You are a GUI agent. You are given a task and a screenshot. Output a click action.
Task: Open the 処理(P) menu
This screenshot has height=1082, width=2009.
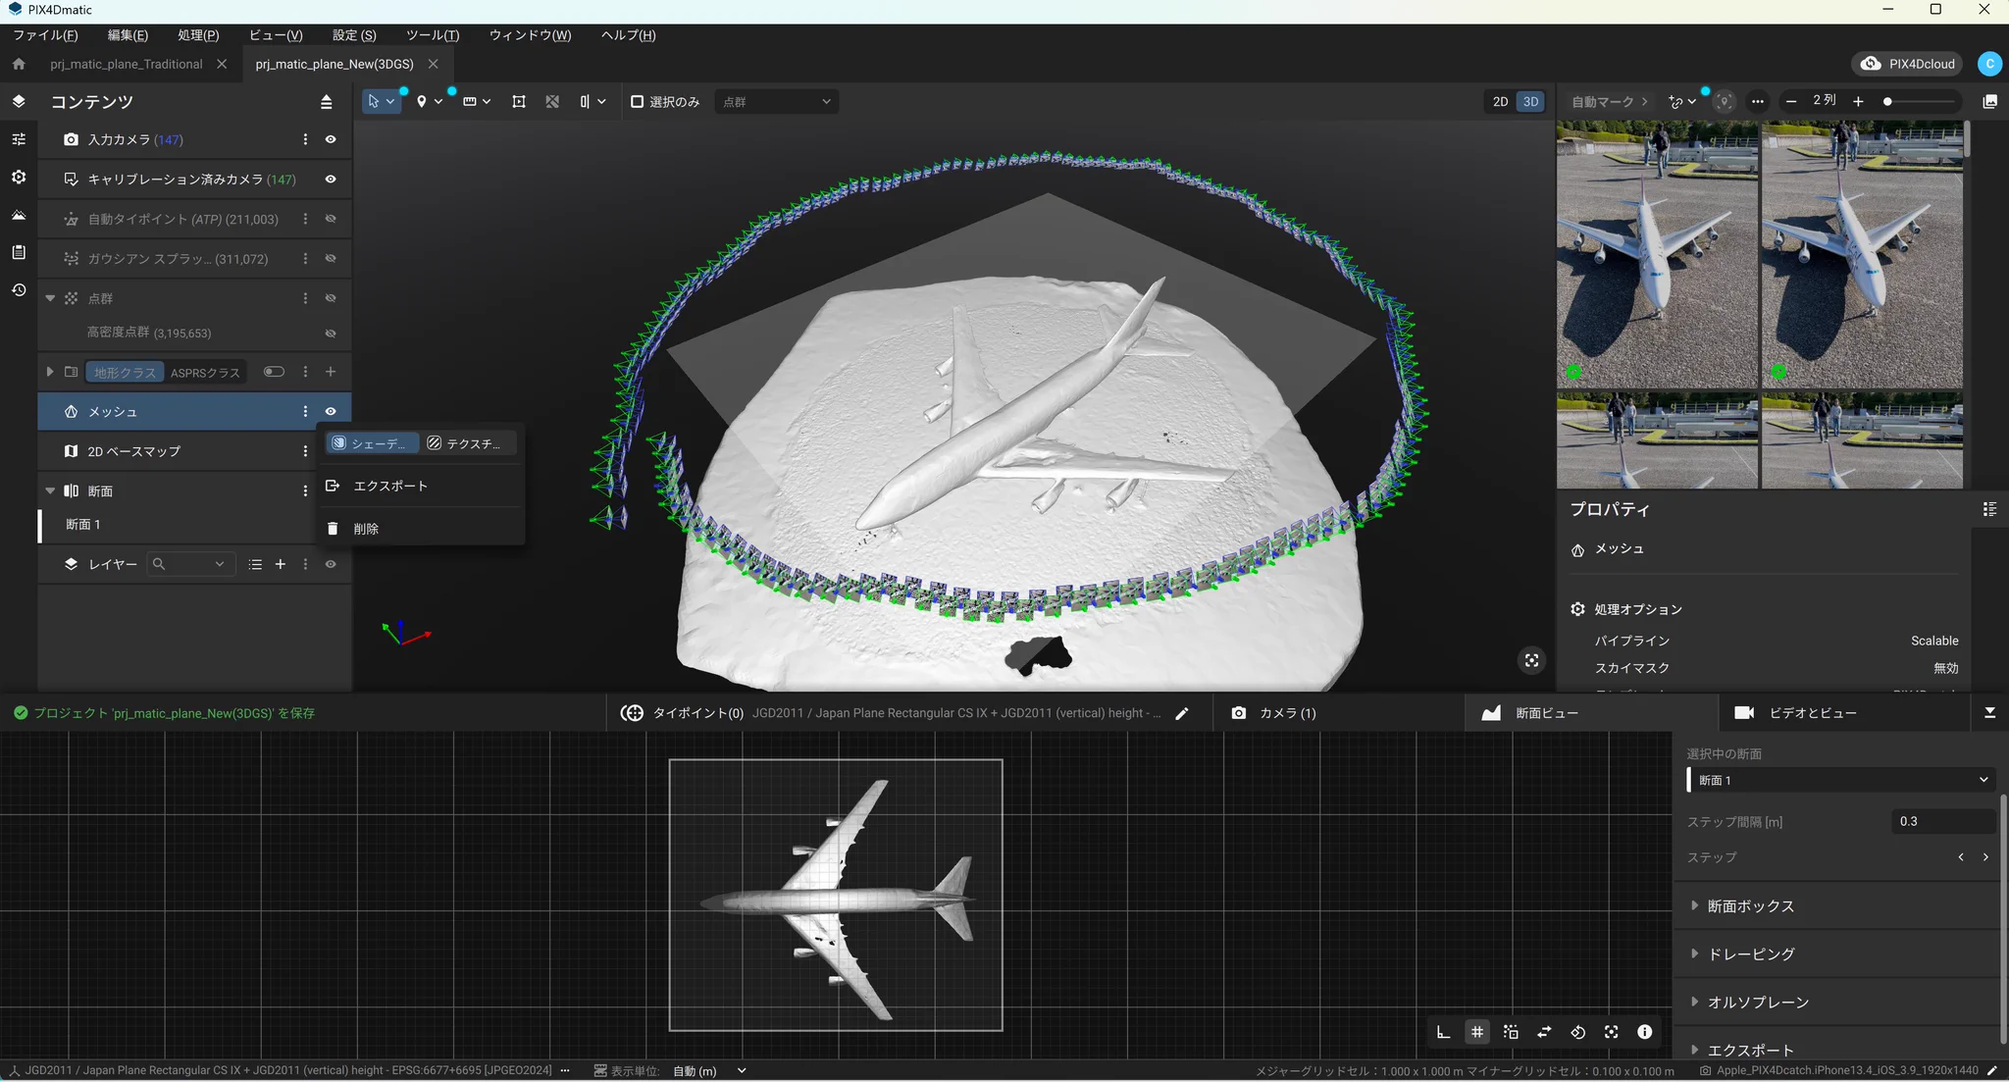click(x=198, y=35)
